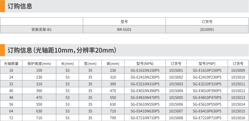This screenshot has height=121, width=249.
Task: Select model SG-E4810P470P5
Action: pos(207,98)
